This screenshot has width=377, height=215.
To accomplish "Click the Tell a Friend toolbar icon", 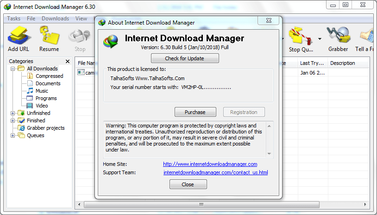I will coord(368,36).
